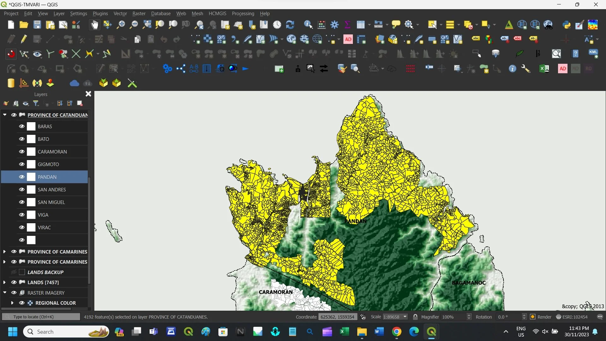Click the Type to locate search field

(41, 317)
